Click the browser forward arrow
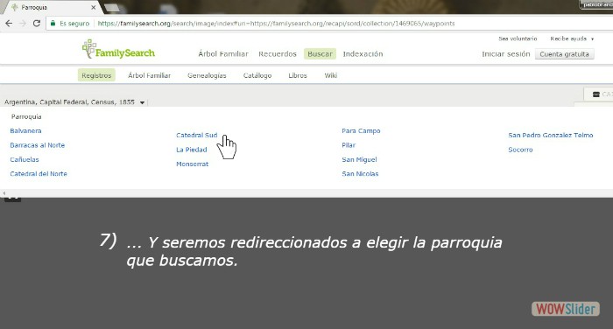Screen dimensions: 613x329 (x=23, y=24)
